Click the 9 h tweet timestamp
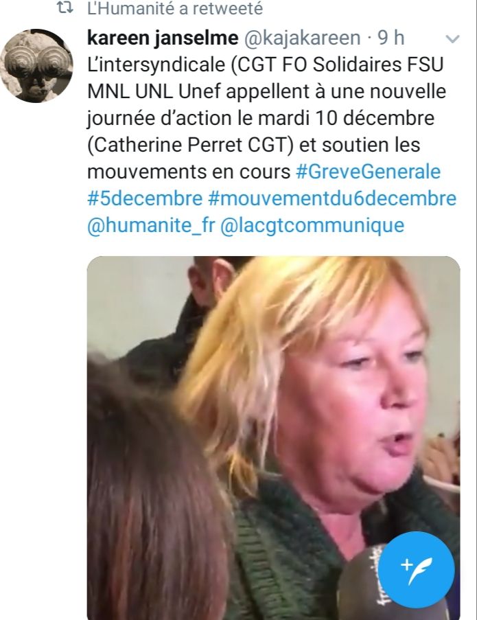Screen dimensions: 477x620 pos(391,38)
